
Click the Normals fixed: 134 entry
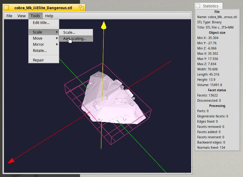click(211, 147)
